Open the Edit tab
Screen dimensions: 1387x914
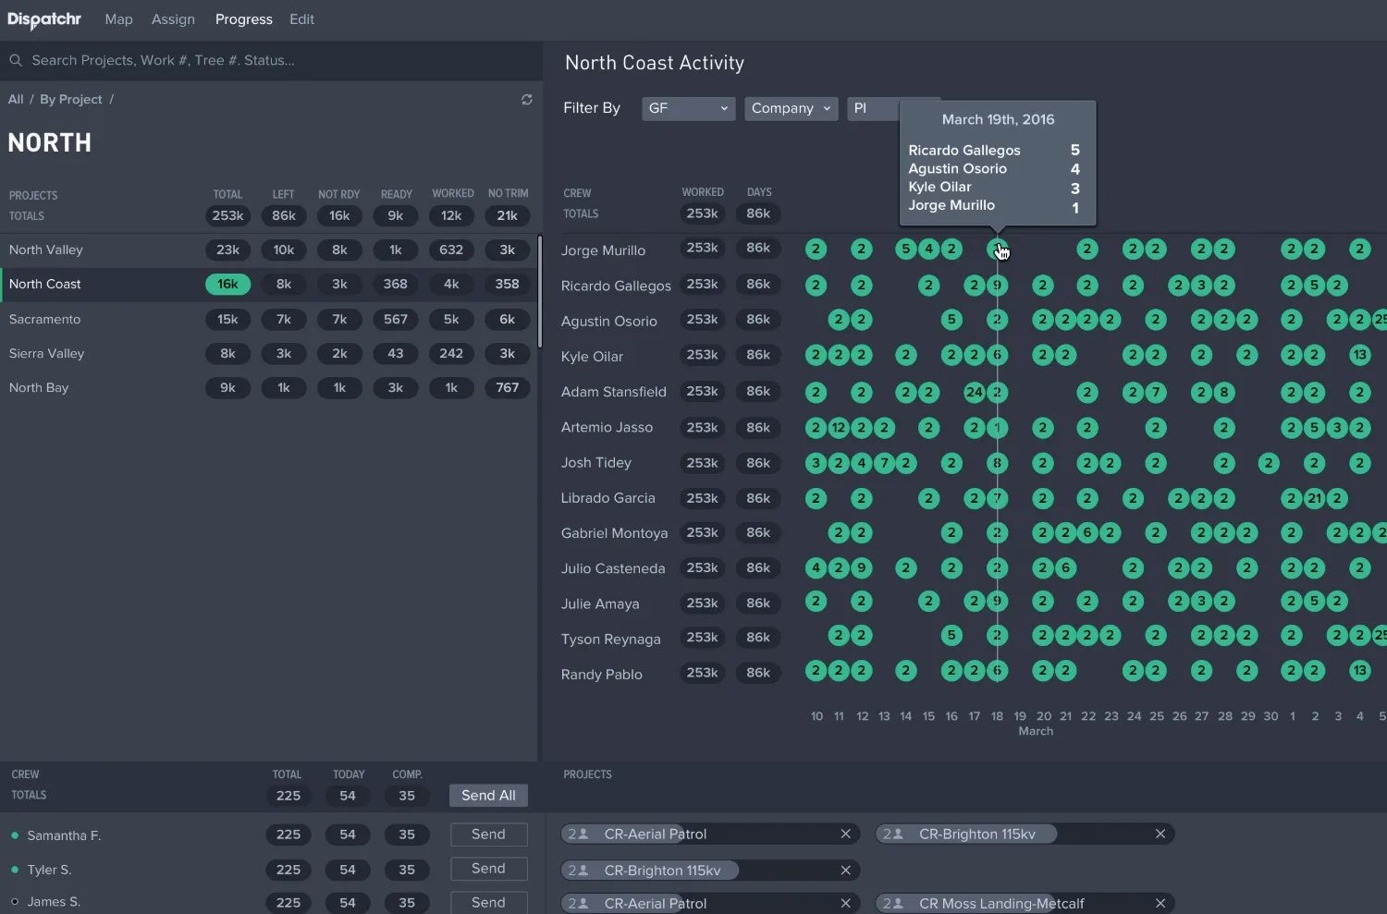[301, 19]
